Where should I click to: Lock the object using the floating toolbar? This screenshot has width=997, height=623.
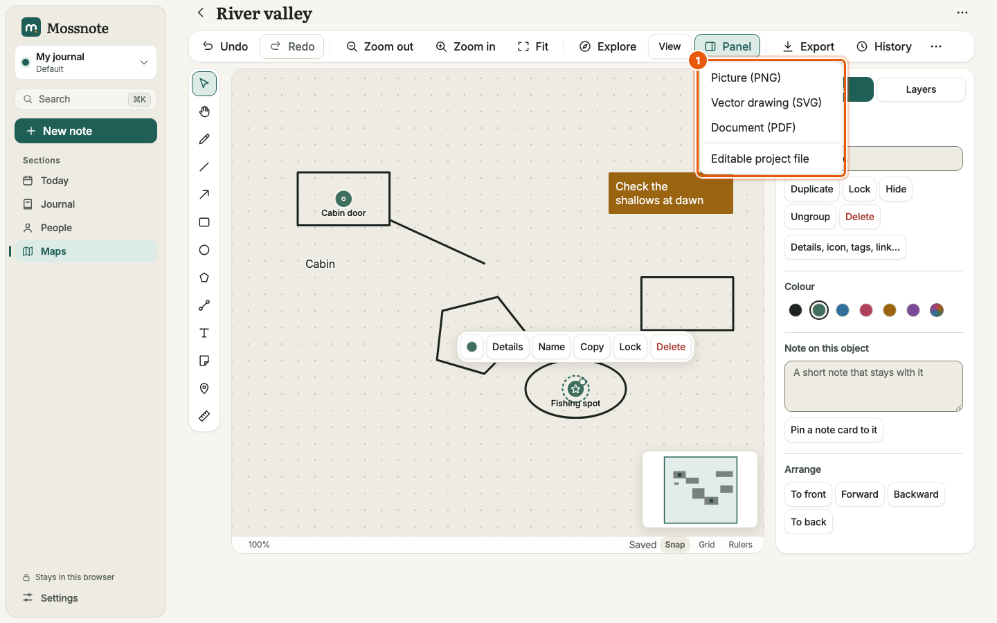(630, 347)
